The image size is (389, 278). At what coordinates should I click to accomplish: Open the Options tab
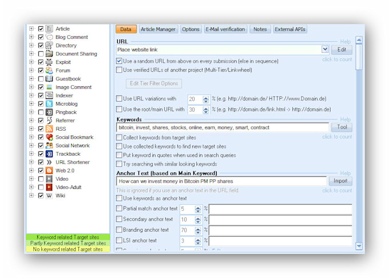click(190, 29)
